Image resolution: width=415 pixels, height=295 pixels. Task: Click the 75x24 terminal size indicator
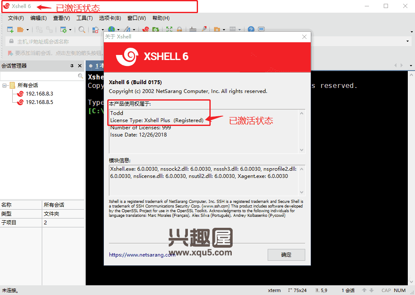(298, 290)
